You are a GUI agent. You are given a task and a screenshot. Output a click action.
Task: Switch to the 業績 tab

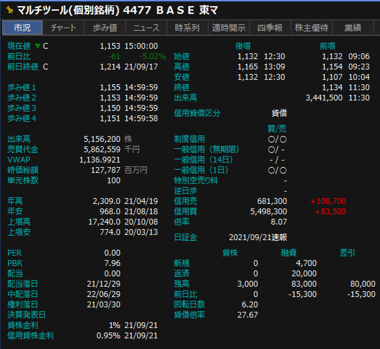[x=353, y=28]
